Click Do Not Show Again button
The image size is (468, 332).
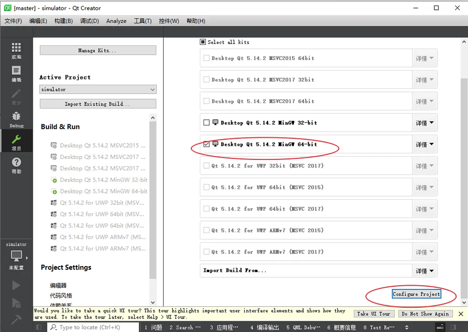point(425,314)
